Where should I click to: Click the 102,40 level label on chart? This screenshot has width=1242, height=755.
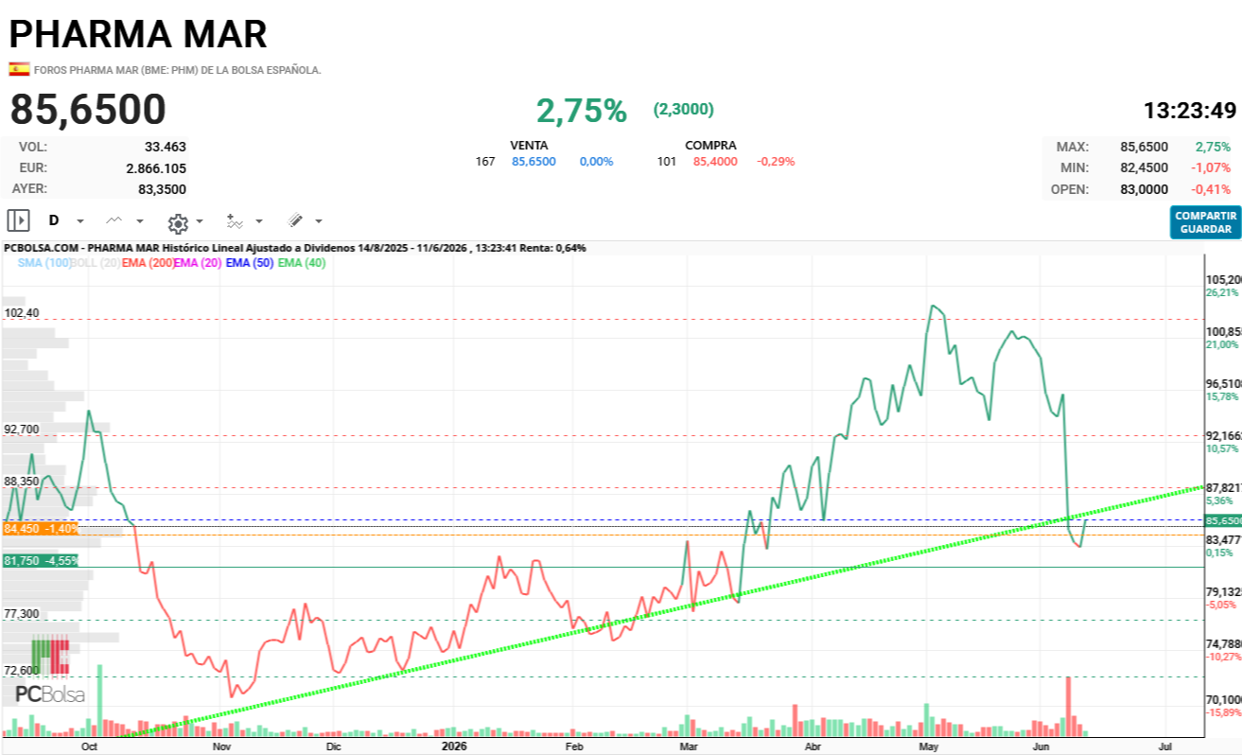(22, 312)
